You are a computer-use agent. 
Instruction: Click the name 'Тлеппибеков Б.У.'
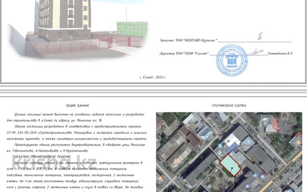click(280, 54)
